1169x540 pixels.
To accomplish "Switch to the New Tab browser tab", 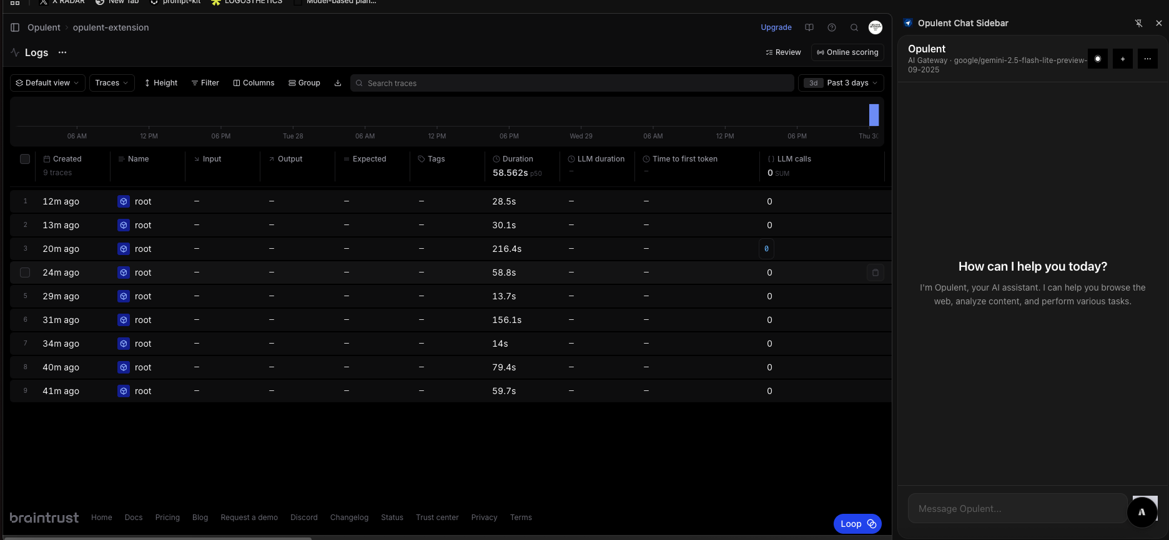I will tap(117, 2).
